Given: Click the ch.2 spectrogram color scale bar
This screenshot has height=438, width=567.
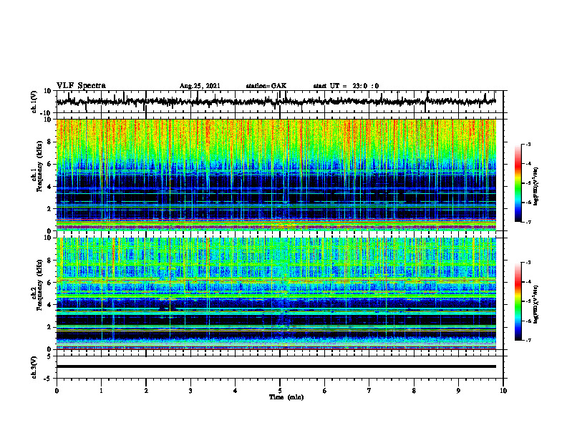Looking at the screenshot, I should [x=518, y=301].
